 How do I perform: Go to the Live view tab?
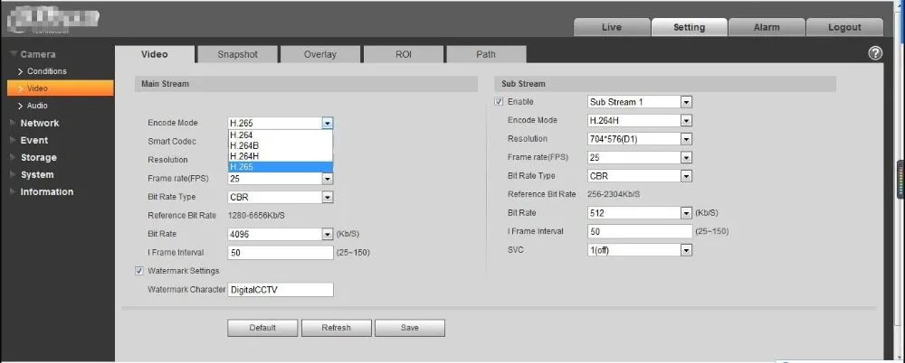611,27
